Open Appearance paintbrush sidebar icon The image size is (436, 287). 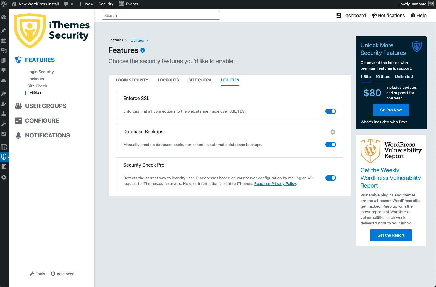4,94
